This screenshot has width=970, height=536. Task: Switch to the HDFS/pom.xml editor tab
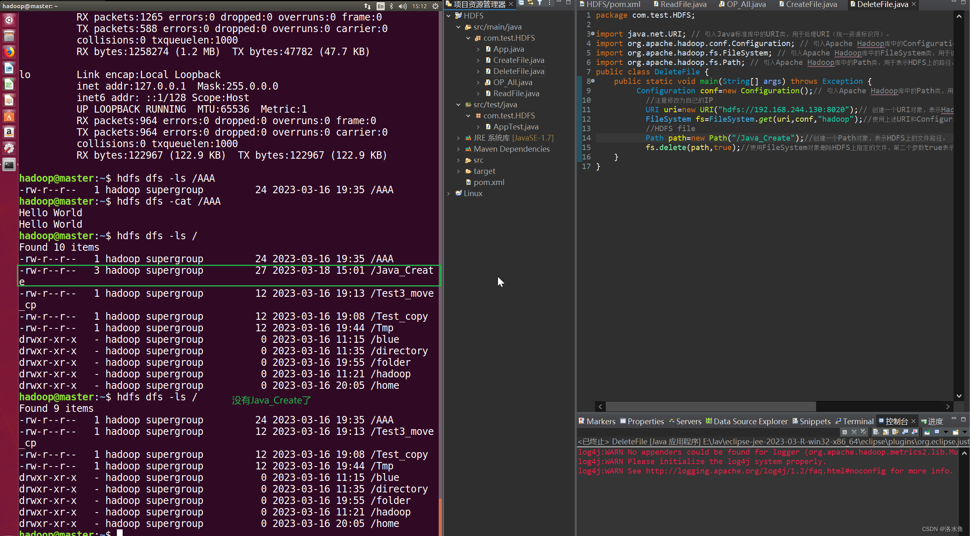click(x=610, y=4)
